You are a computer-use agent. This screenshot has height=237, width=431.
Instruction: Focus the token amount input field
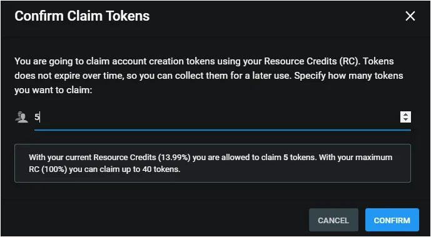pos(217,118)
